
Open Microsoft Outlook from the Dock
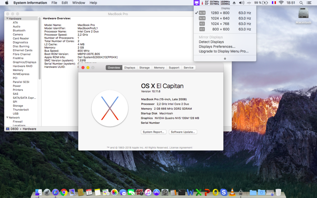pyautogui.click(x=216, y=192)
